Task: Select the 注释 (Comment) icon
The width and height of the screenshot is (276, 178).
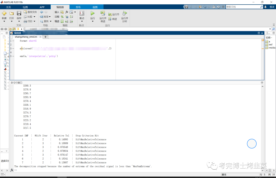Action: point(62,16)
